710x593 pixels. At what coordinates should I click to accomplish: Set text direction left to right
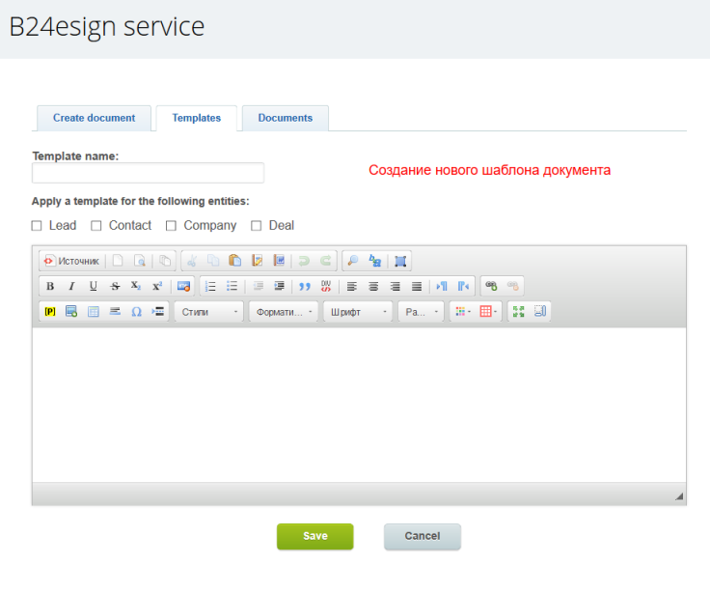(x=442, y=286)
